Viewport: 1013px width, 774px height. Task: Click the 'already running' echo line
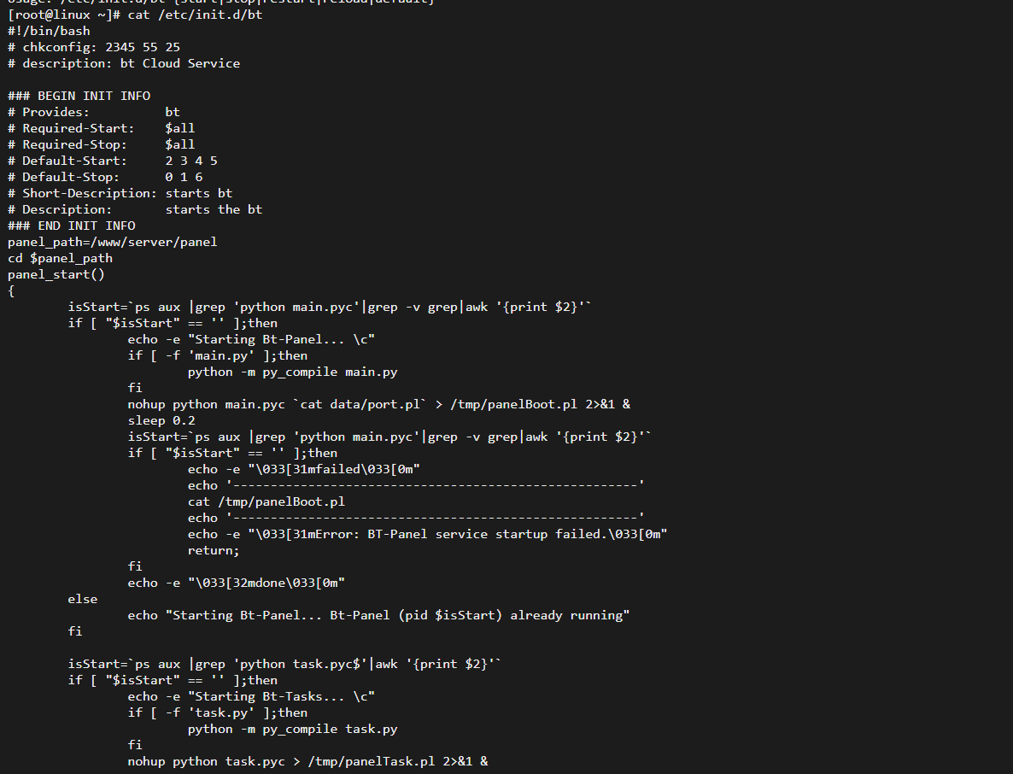378,616
